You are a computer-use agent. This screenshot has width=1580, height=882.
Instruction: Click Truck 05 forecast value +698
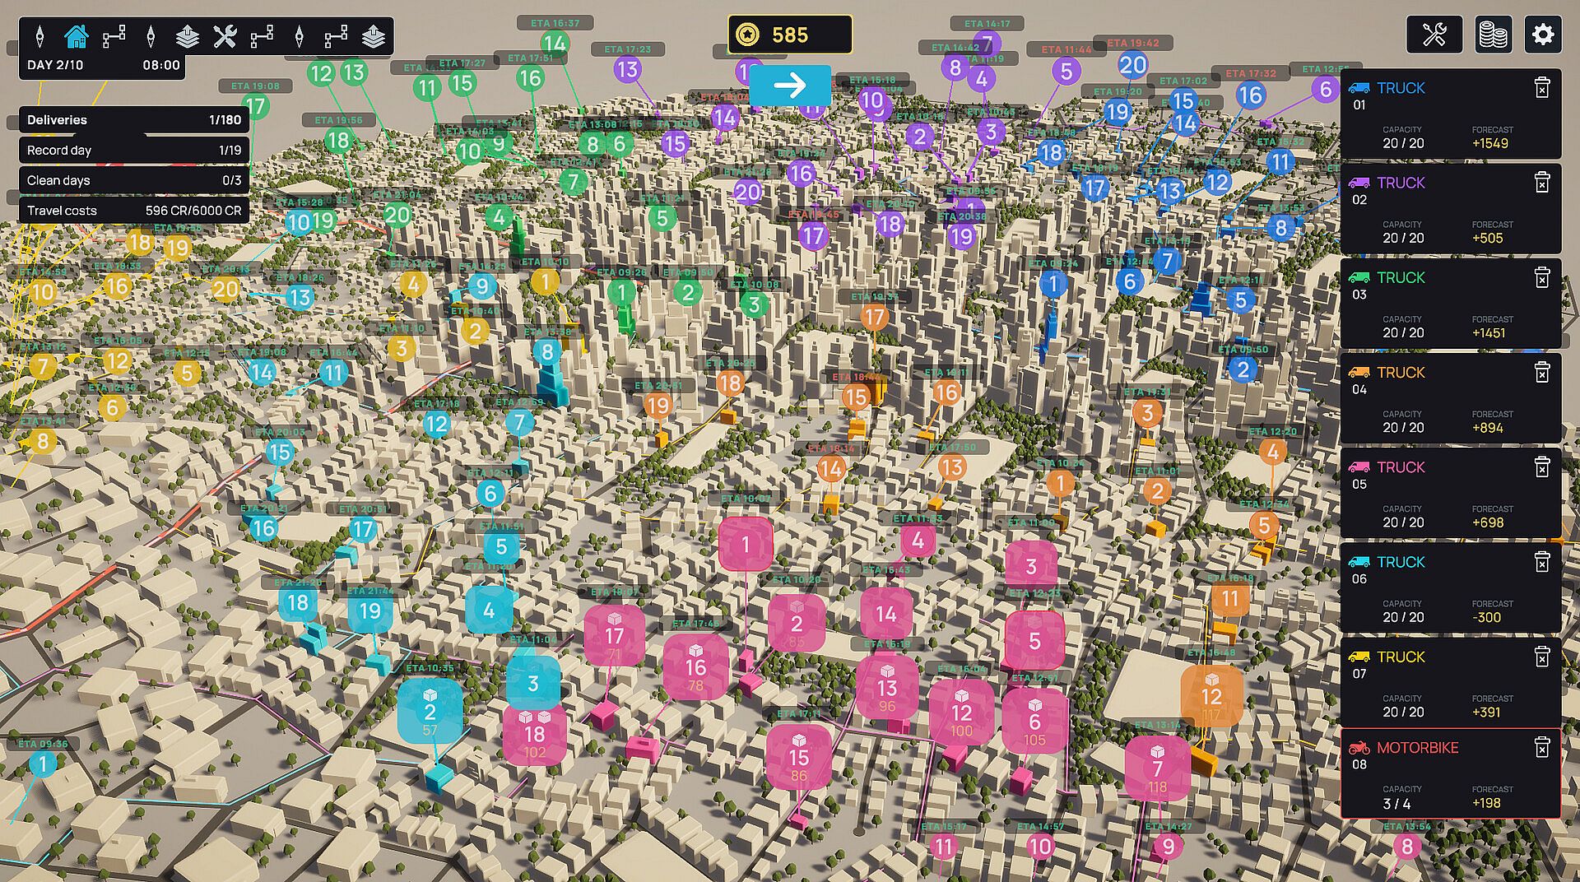pos(1488,522)
